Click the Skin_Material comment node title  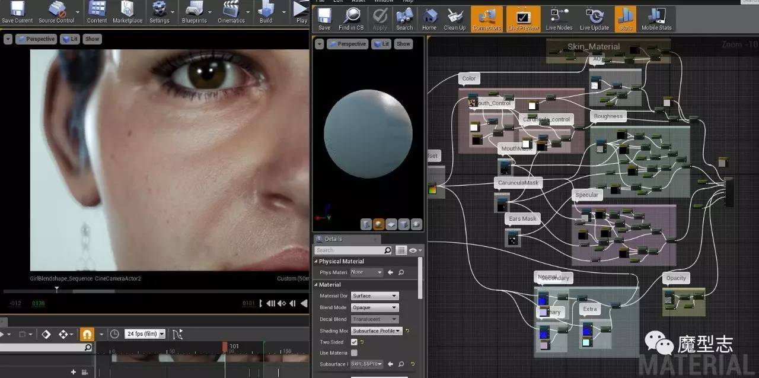594,46
